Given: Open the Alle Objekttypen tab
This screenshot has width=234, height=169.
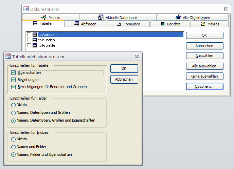Looking at the screenshot, I should (193, 17).
